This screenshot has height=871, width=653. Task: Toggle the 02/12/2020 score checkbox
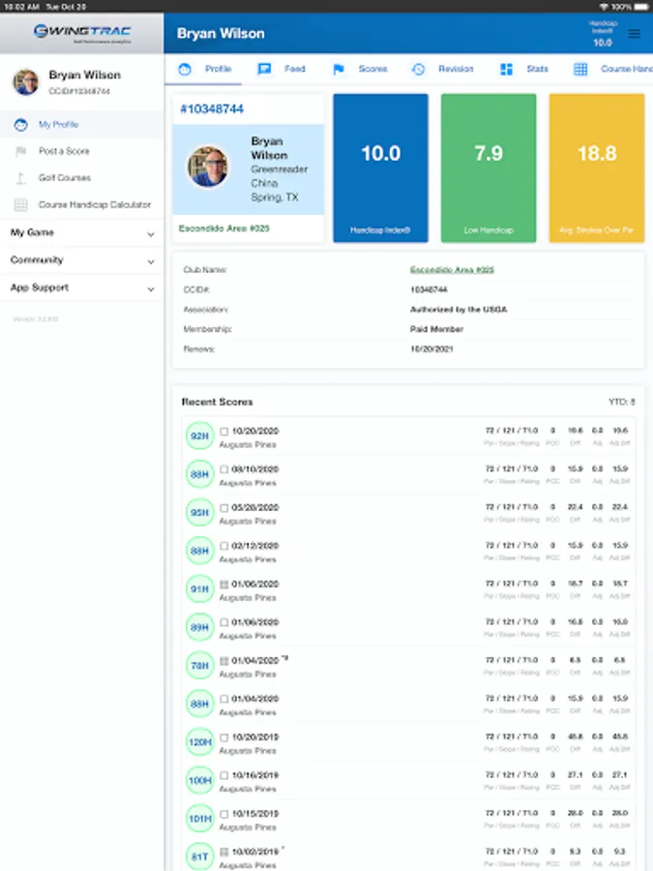224,546
